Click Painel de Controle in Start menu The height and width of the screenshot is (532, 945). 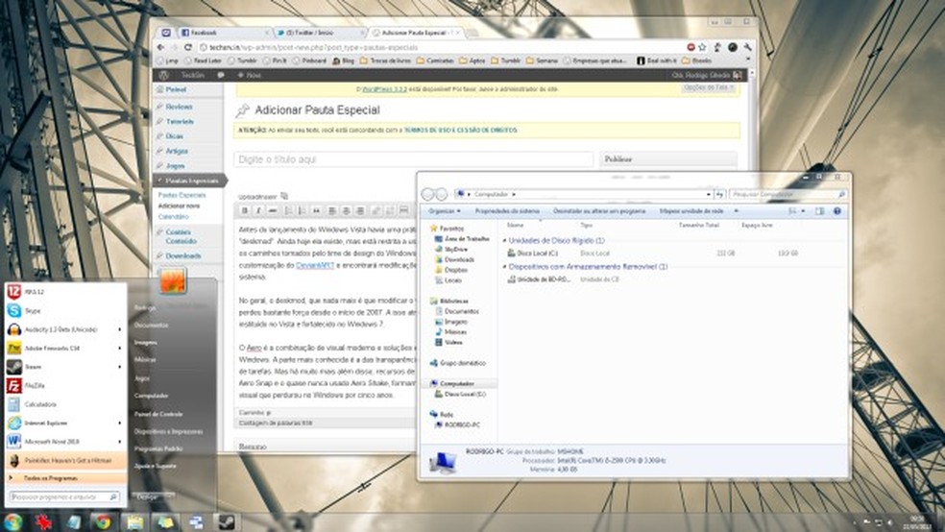pyautogui.click(x=157, y=415)
